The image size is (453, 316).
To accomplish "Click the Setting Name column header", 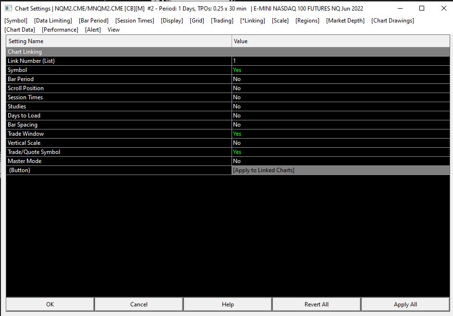I will (x=119, y=41).
